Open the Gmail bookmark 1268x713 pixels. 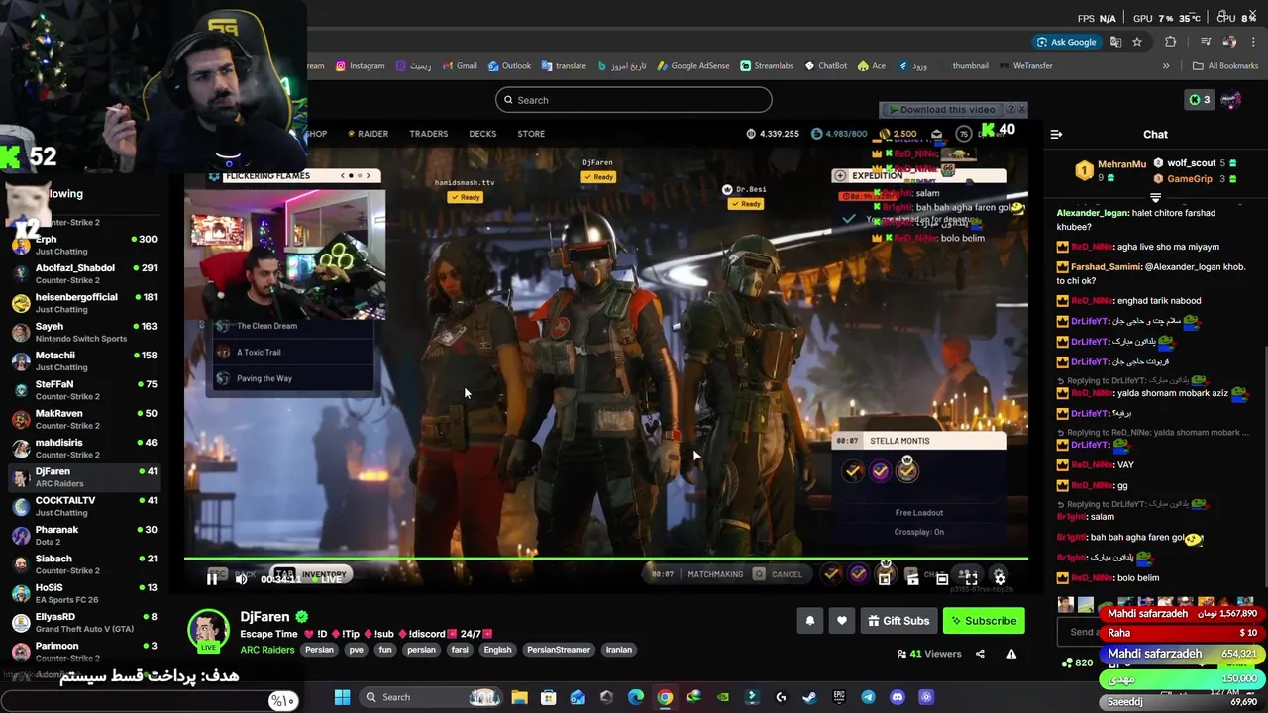pyautogui.click(x=460, y=66)
